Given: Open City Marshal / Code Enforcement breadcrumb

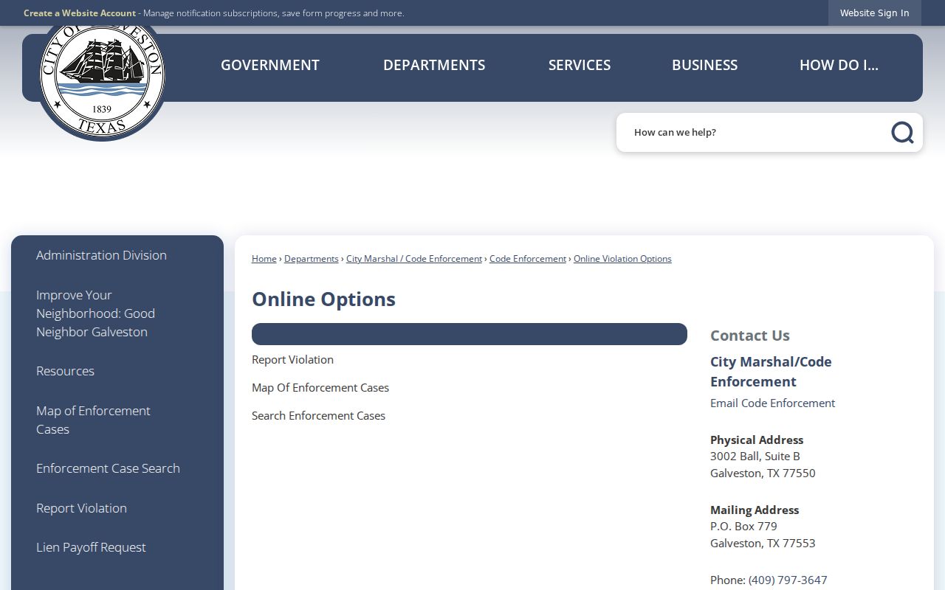Looking at the screenshot, I should [414, 259].
